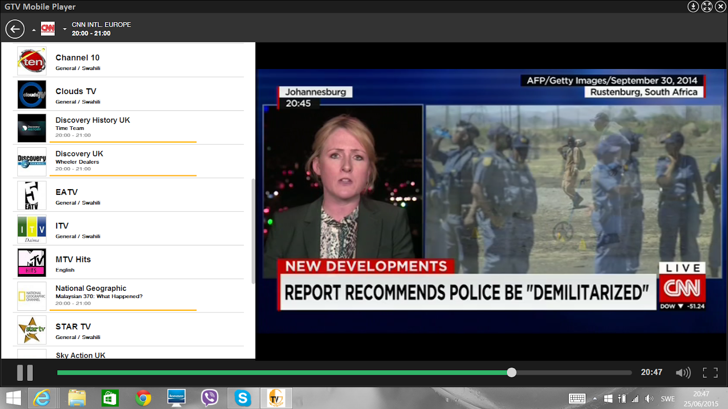Viewport: 728px width, 409px height.
Task: Enter fullscreen video mode
Action: [710, 373]
